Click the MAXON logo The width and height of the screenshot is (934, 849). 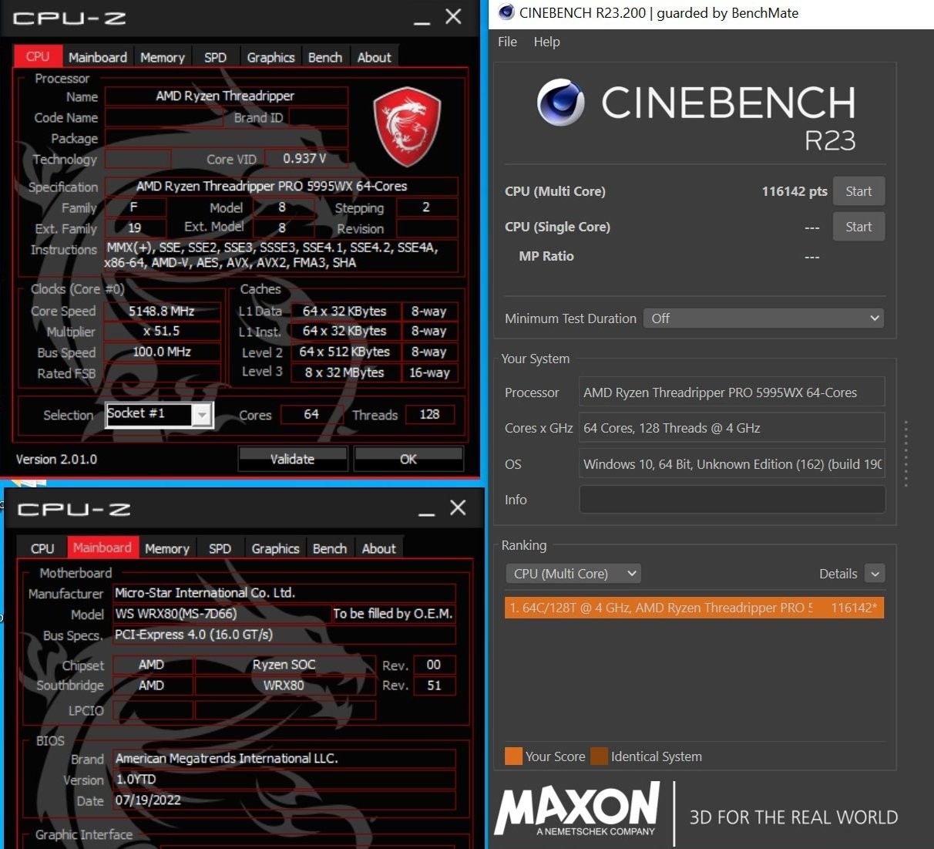pos(577,809)
